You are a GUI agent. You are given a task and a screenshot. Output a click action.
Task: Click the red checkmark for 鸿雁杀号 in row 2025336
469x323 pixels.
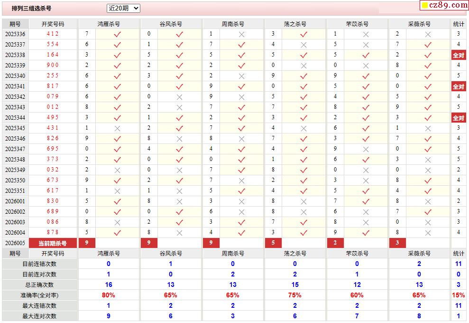point(118,34)
